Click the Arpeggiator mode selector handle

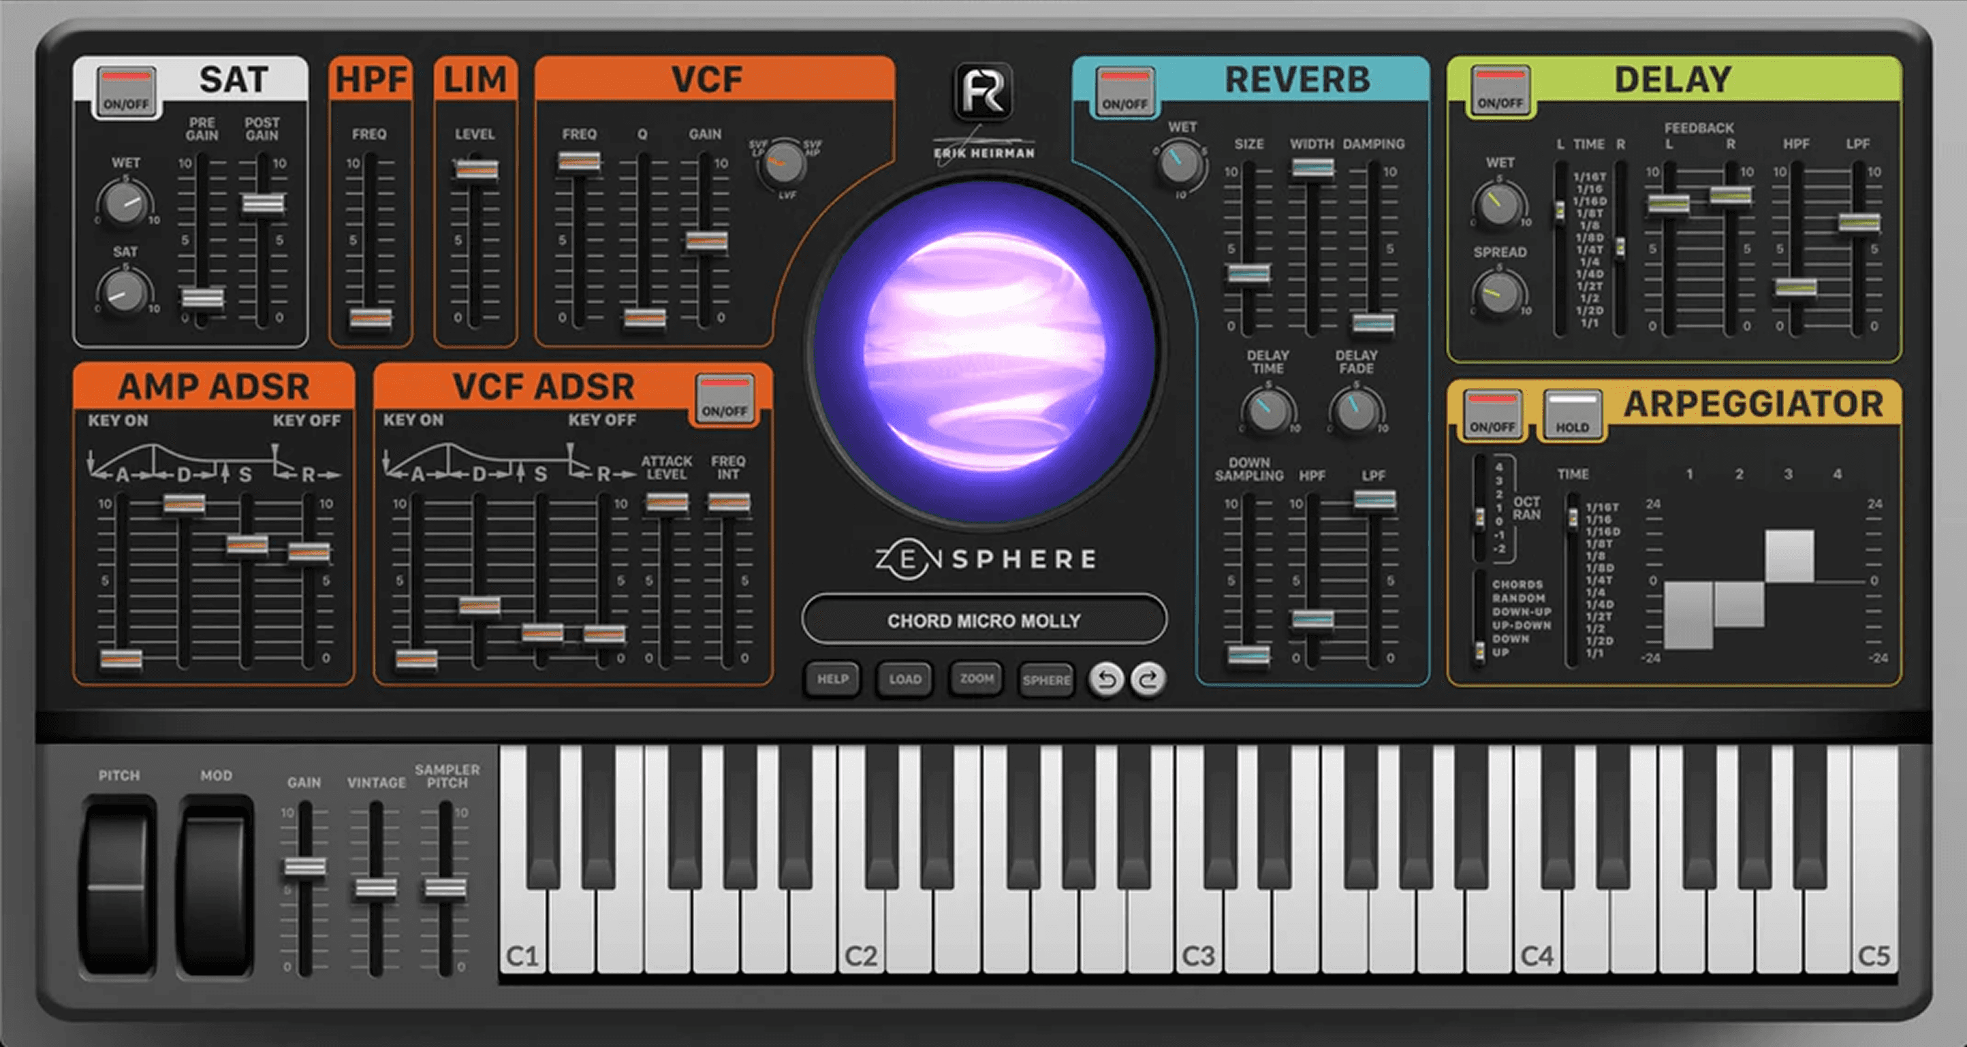click(1480, 651)
